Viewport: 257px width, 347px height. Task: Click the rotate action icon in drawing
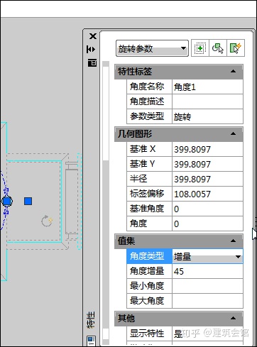(47, 221)
